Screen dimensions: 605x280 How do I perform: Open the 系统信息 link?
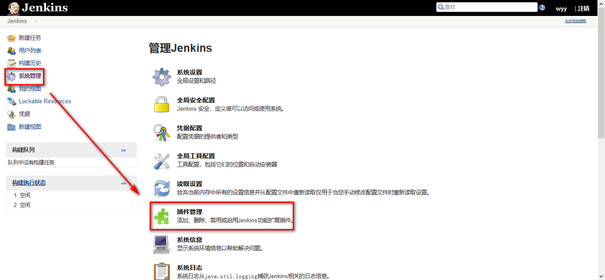(x=190, y=240)
